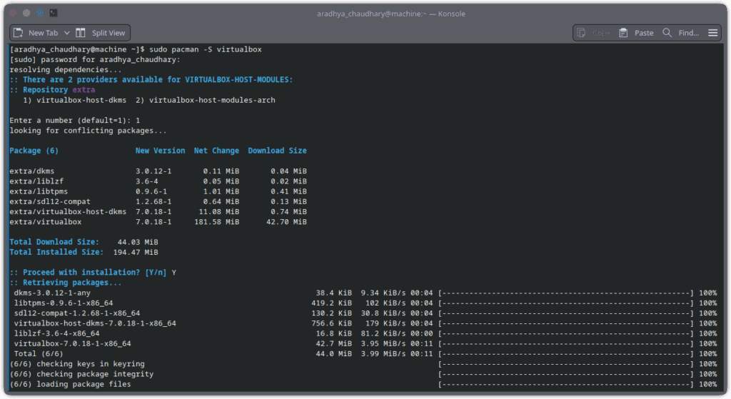This screenshot has height=399, width=731.
Task: Click the 'VIRTUALBOX-HOST-MODULES:' text
Action: 238,80
